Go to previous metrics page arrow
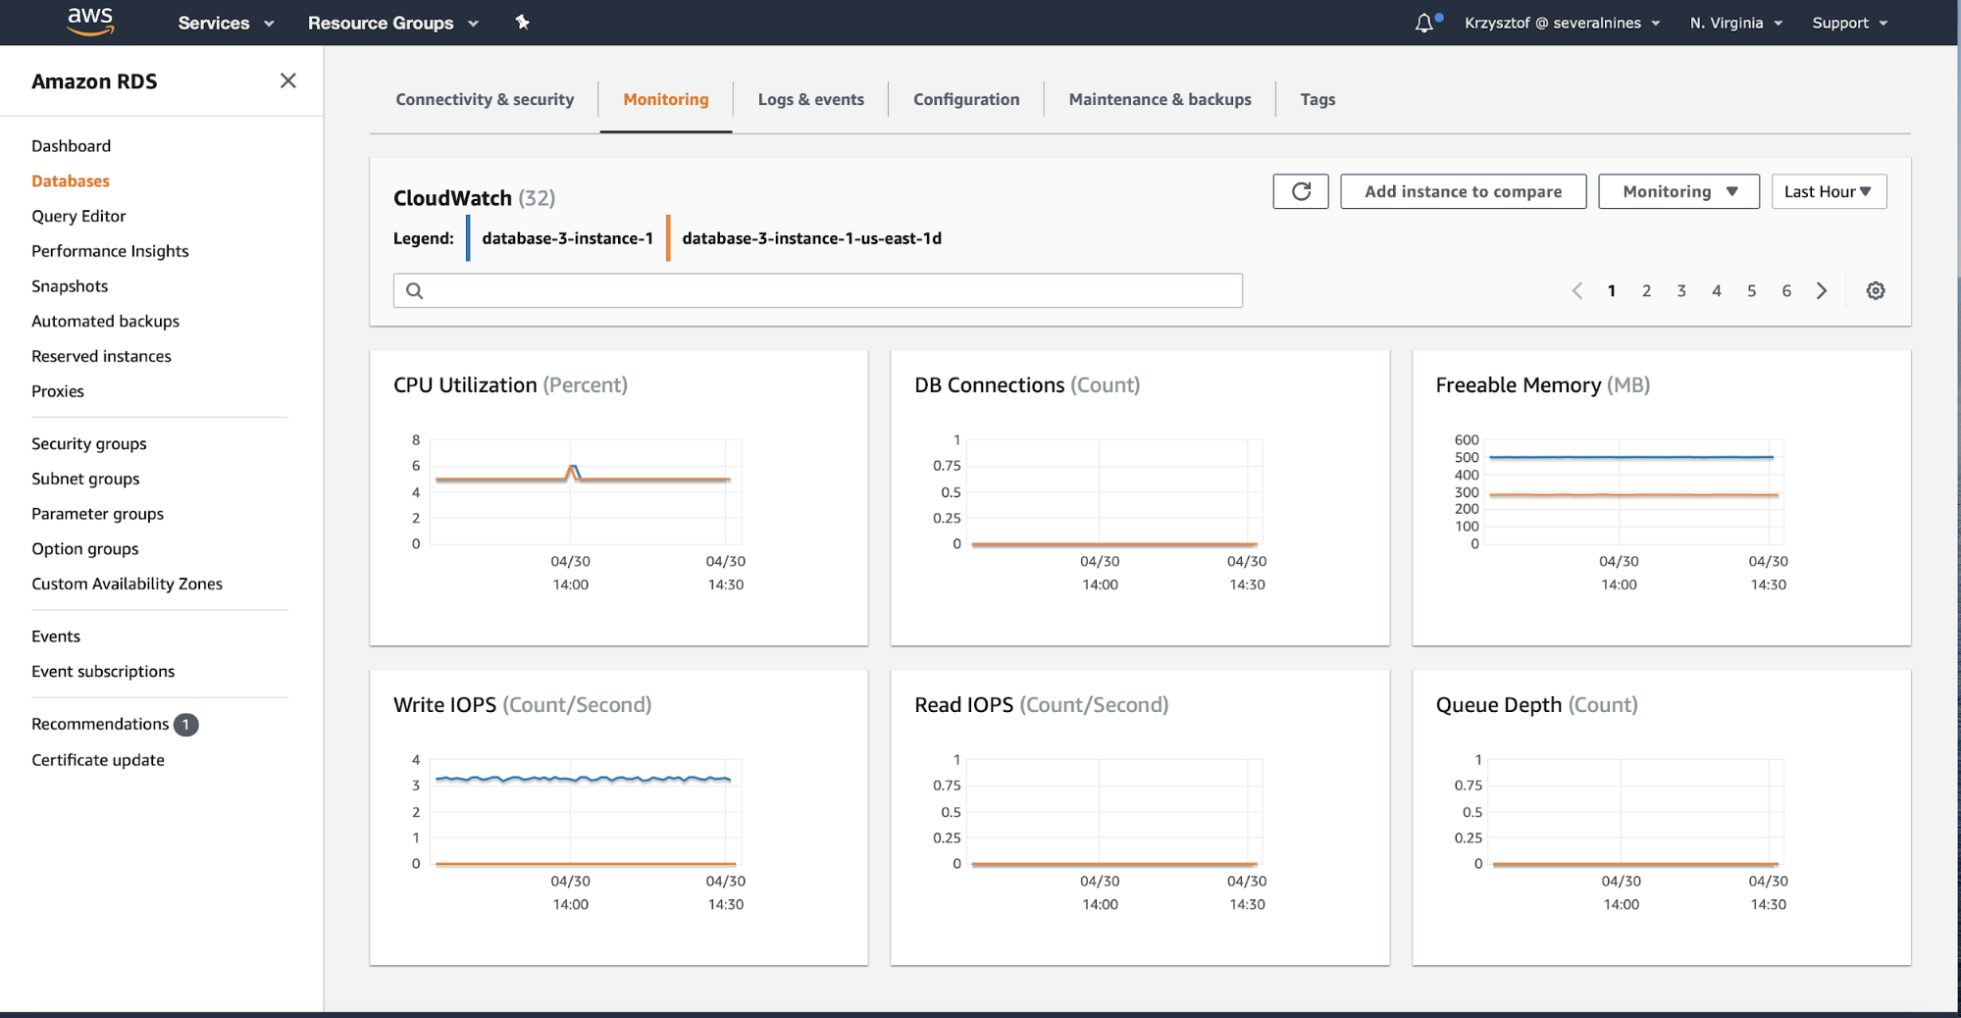 [1576, 290]
